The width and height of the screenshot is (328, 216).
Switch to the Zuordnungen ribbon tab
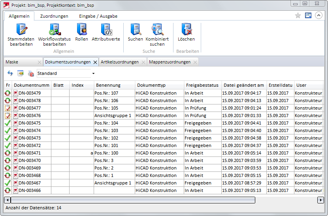click(54, 16)
